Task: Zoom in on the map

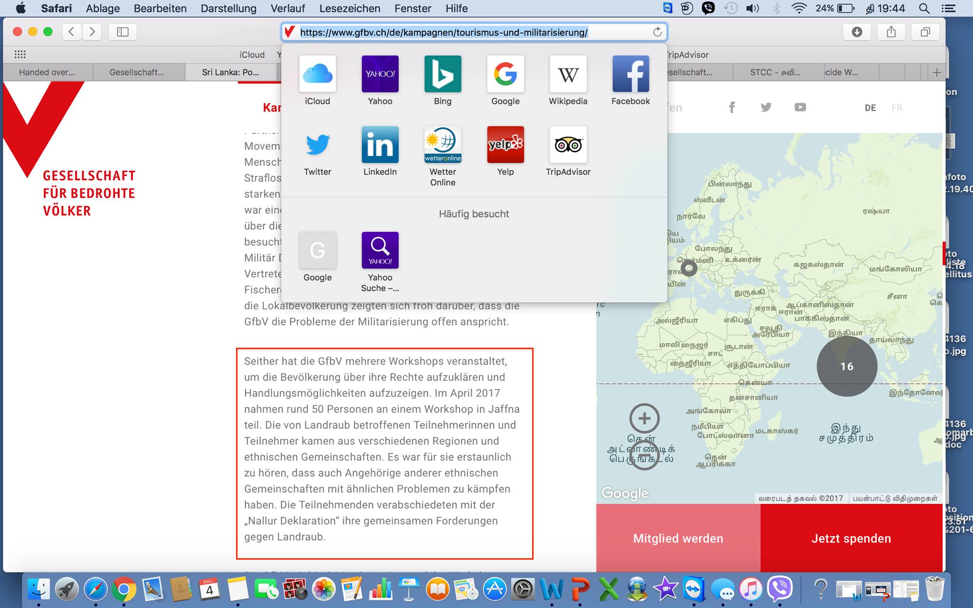Action: pyautogui.click(x=644, y=418)
